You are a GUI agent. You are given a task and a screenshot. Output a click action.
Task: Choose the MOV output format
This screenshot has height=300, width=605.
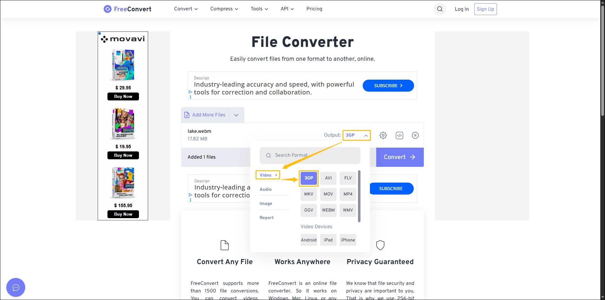tap(328, 194)
